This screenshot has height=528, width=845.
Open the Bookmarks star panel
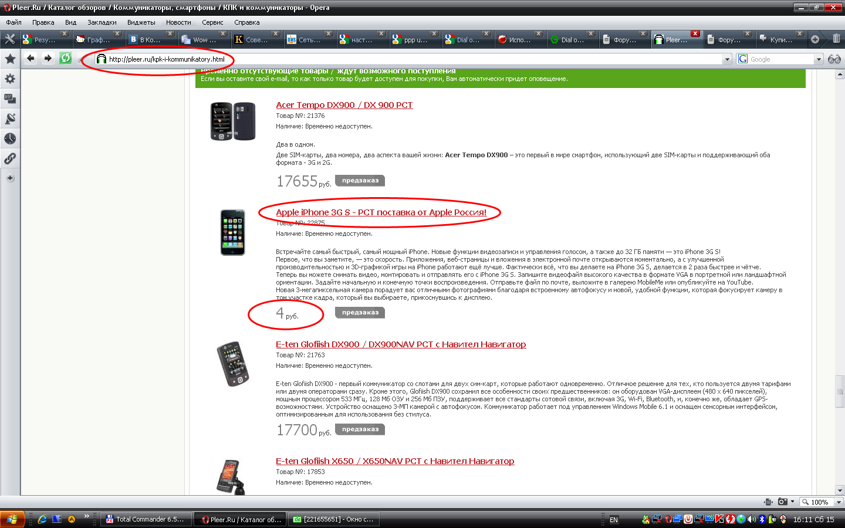tap(10, 59)
